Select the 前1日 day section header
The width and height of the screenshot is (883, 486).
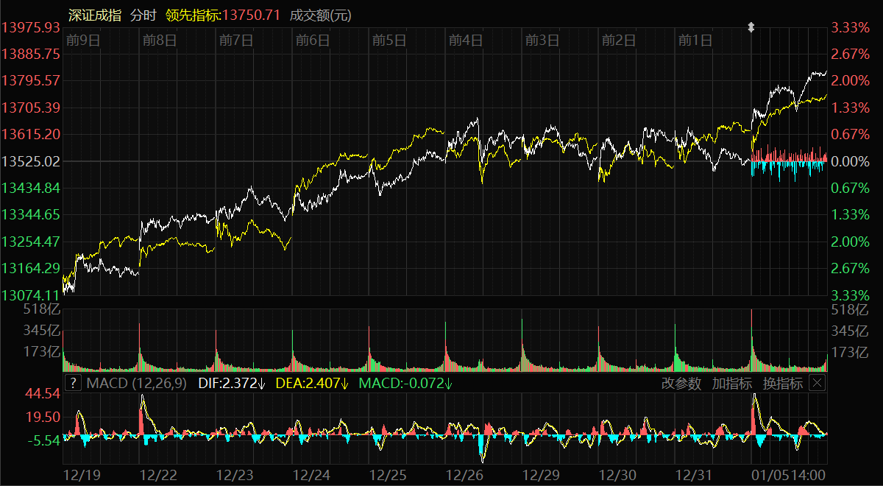(x=695, y=40)
